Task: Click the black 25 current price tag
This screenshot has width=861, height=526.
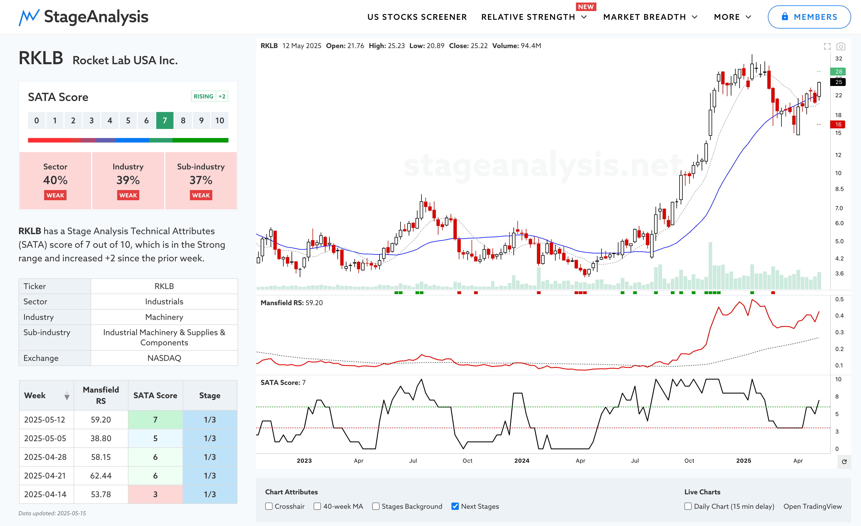Action: (838, 82)
